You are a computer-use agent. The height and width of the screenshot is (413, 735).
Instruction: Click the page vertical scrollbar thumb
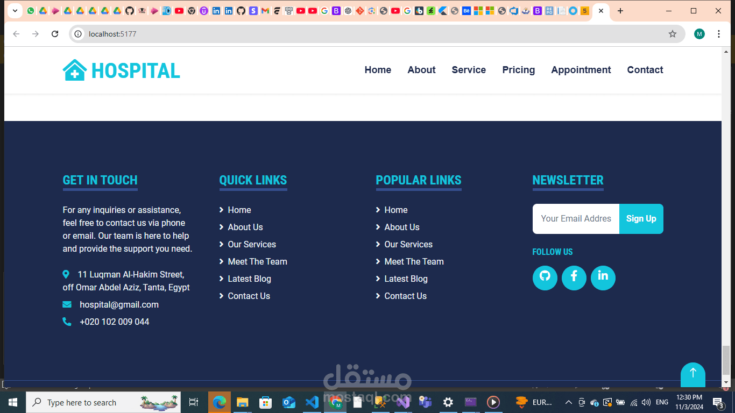click(726, 360)
